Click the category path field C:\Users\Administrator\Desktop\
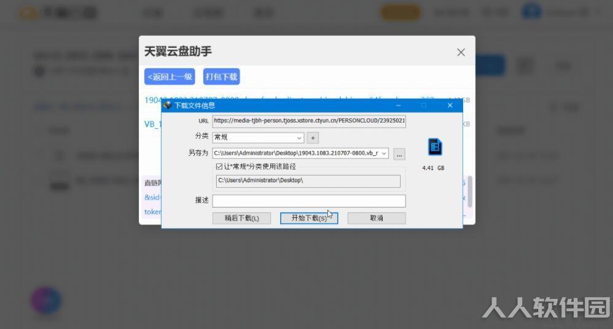 coord(308,181)
